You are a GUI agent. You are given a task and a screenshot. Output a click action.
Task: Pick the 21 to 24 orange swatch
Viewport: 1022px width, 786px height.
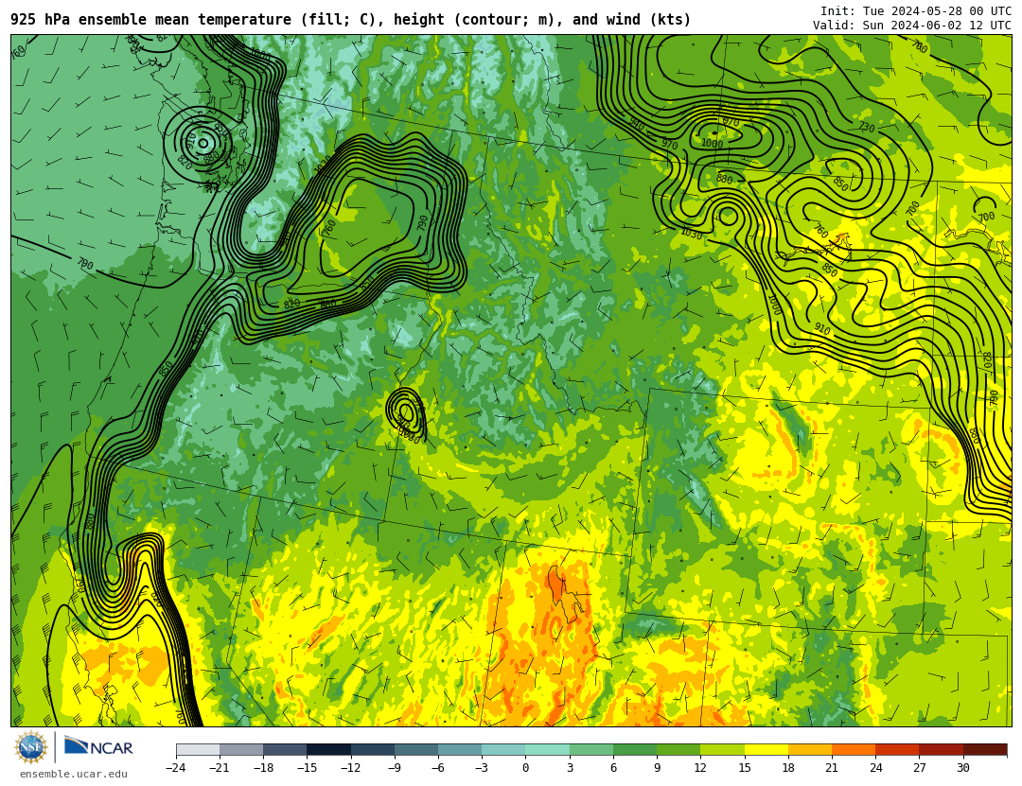tap(854, 749)
